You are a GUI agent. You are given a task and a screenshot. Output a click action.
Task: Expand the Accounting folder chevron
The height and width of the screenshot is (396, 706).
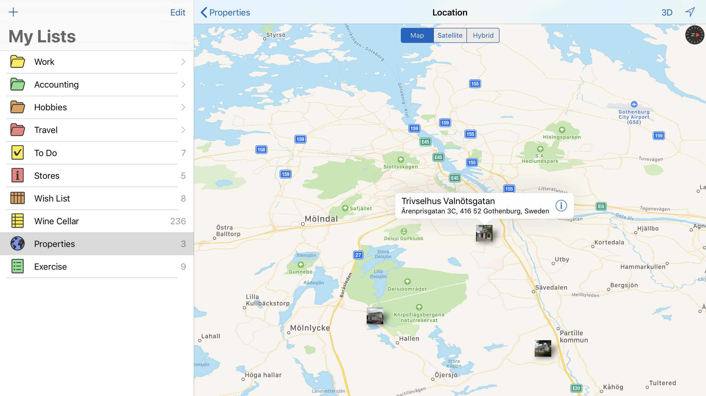pyautogui.click(x=183, y=85)
